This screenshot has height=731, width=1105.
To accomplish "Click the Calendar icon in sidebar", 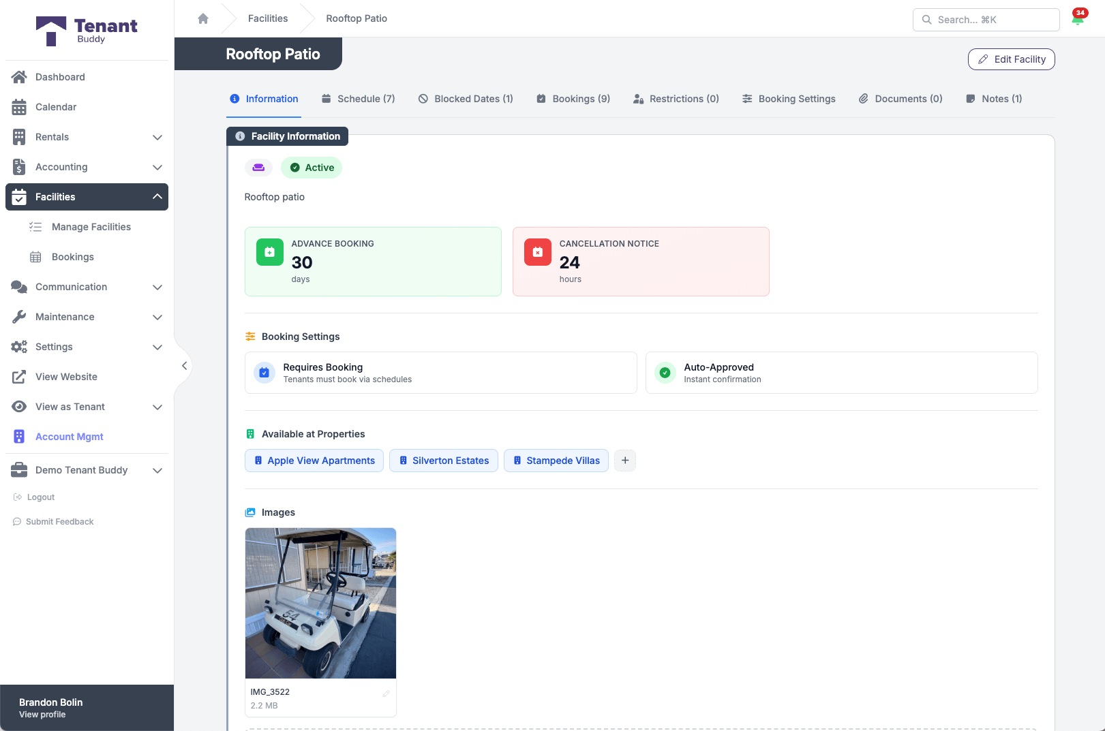I will point(19,107).
